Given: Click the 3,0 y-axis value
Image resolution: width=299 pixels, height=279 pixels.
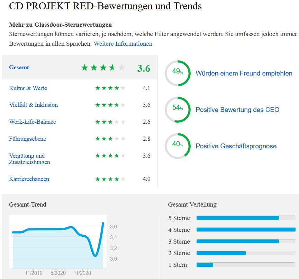Looking at the screenshot, I should (114, 259).
